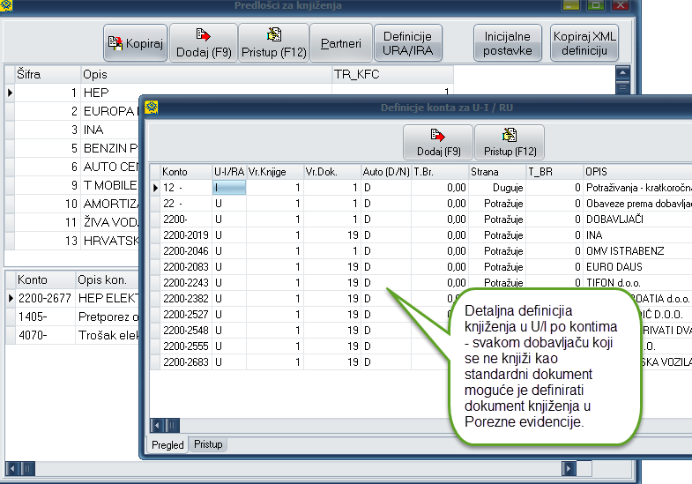Screen dimensions: 692x484
Task: Click the Kopiraj button icon
Action: point(117,43)
